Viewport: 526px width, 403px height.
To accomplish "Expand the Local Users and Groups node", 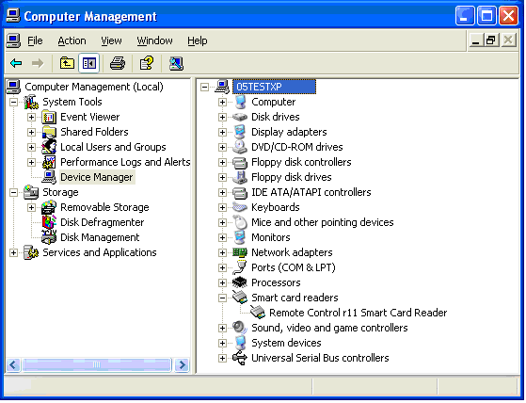I will coord(31,147).
